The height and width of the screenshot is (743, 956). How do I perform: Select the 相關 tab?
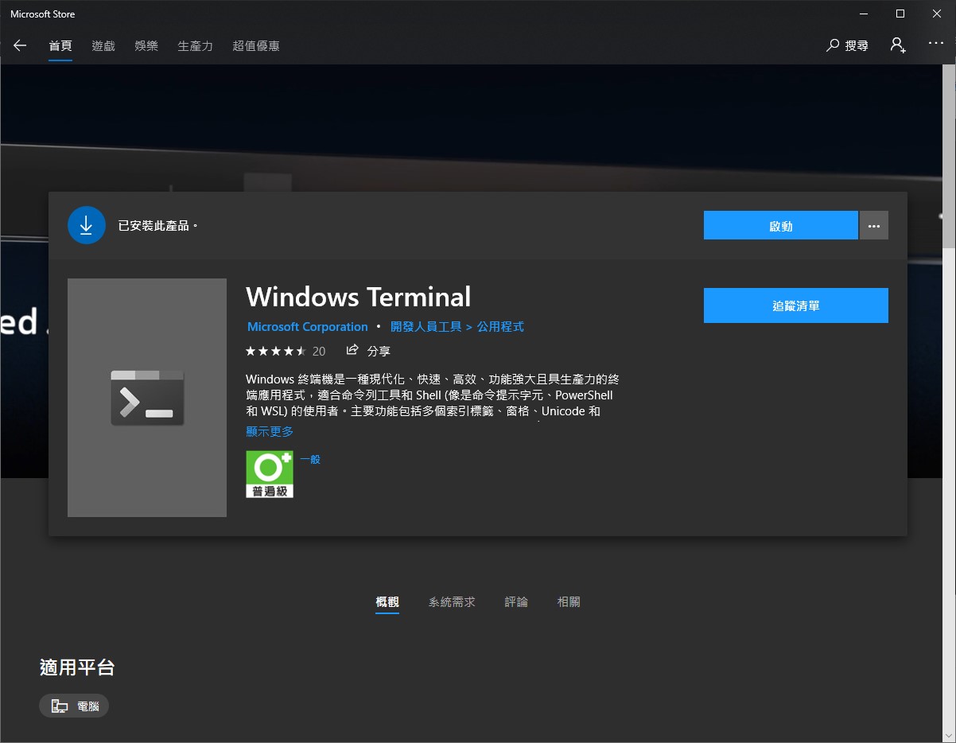tap(569, 602)
